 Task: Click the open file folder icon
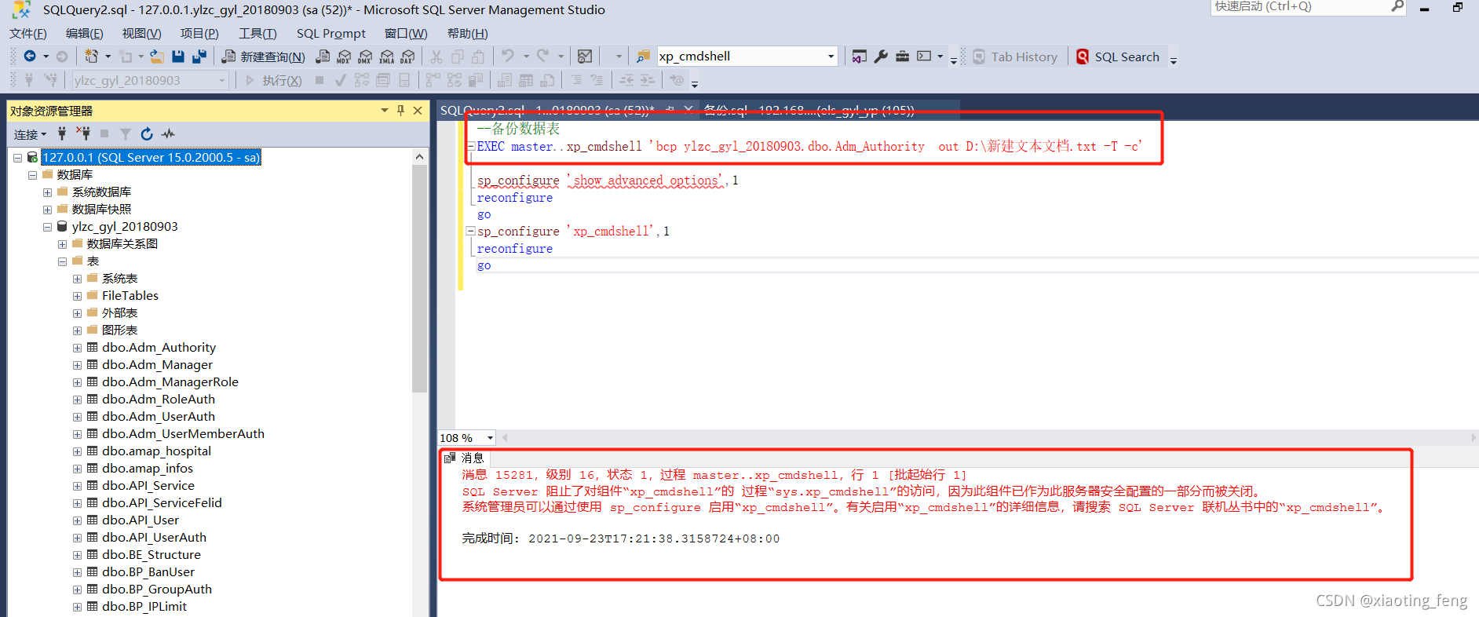(157, 56)
